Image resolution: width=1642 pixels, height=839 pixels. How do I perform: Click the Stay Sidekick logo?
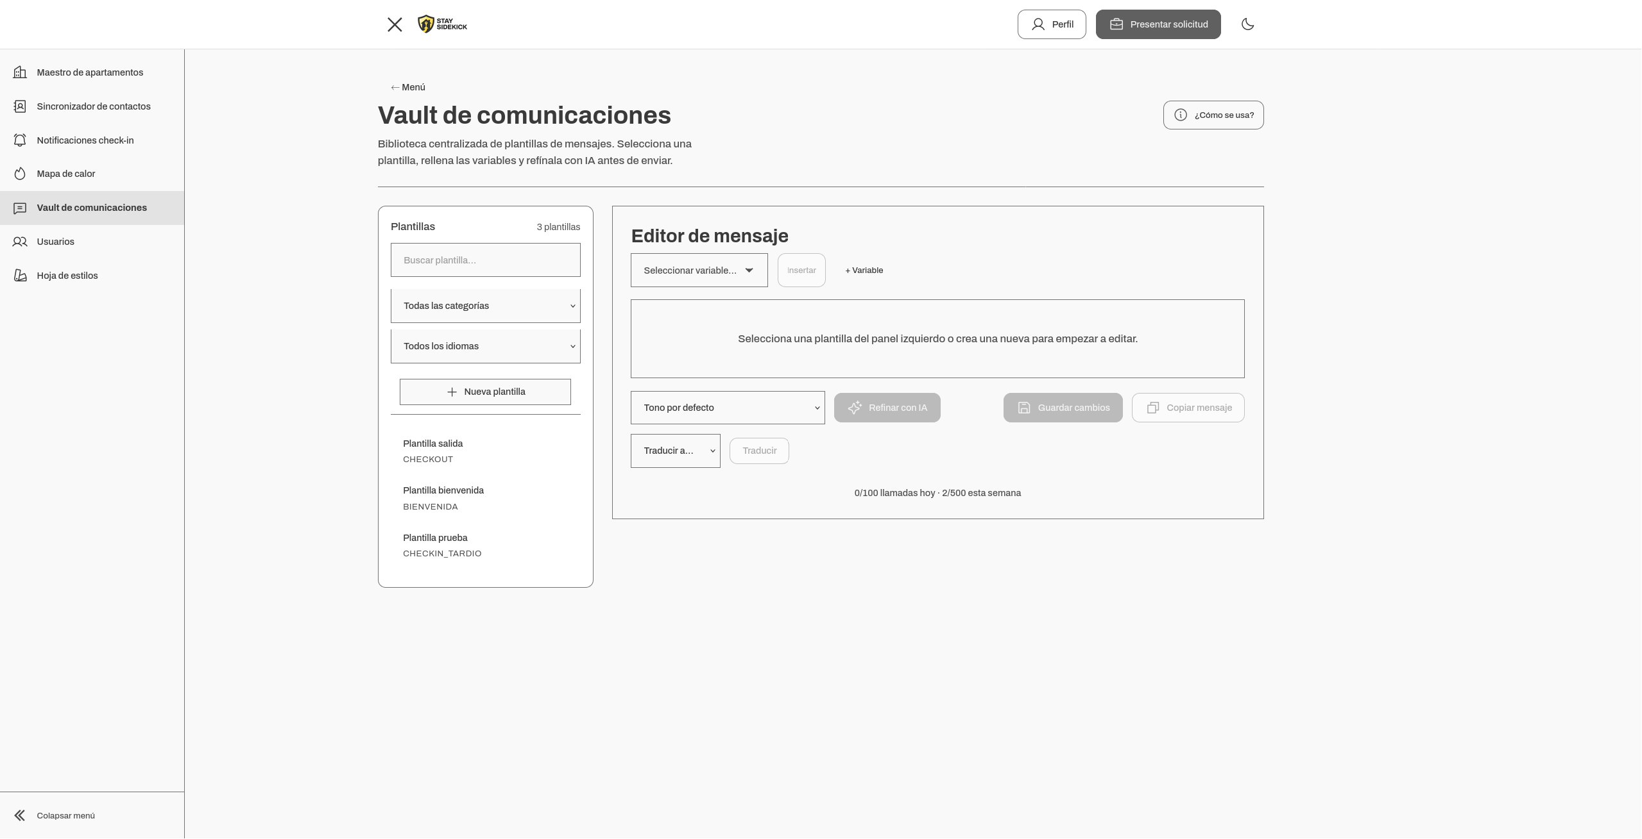(x=443, y=24)
